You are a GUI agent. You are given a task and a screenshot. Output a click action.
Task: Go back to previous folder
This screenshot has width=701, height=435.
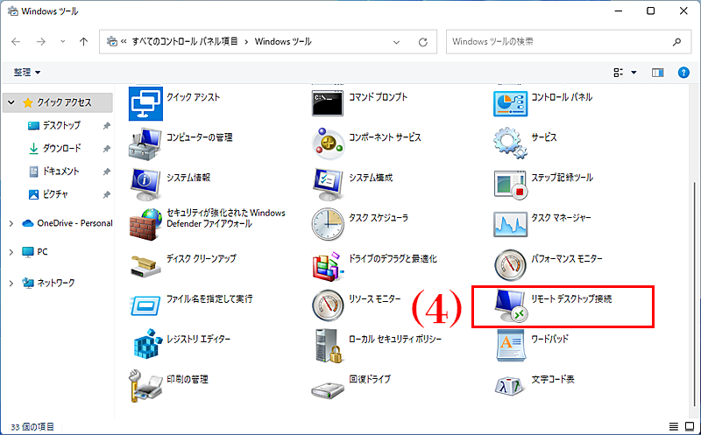[x=16, y=41]
